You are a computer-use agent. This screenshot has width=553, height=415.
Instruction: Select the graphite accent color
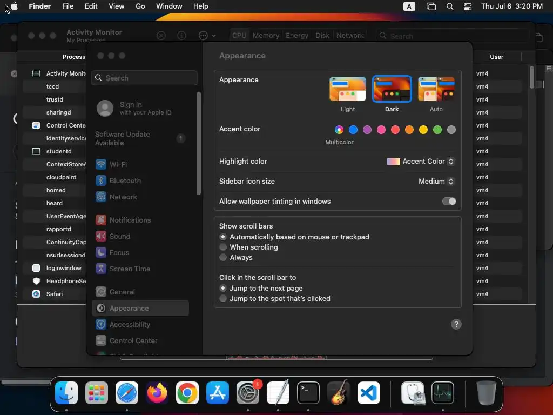point(451,130)
